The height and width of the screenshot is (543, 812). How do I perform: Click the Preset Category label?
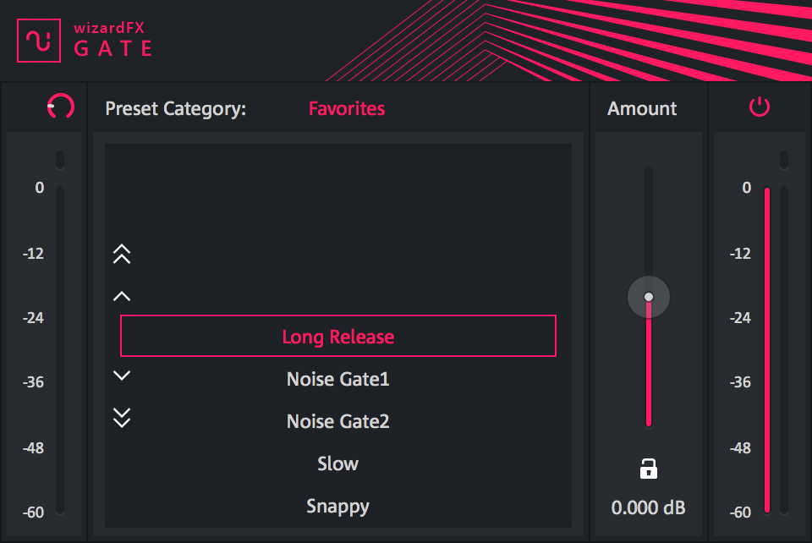[x=175, y=108]
